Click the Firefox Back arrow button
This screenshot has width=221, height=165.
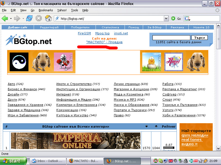click(5, 18)
